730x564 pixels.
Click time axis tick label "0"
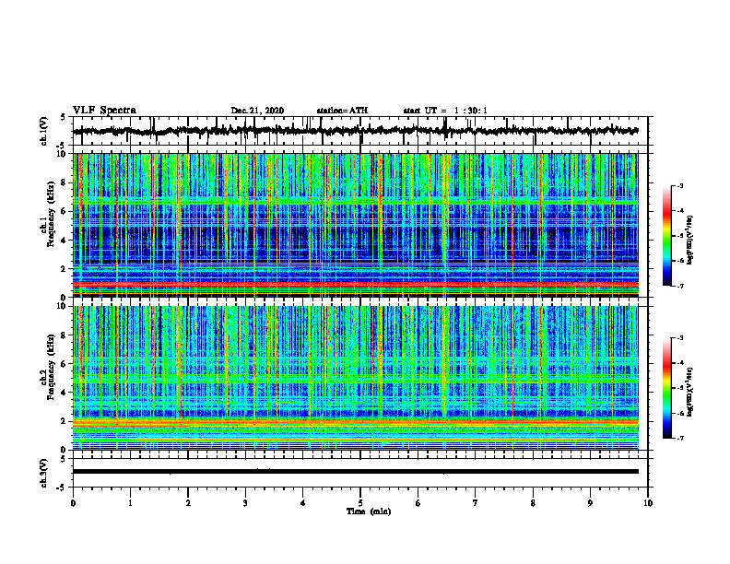(73, 503)
